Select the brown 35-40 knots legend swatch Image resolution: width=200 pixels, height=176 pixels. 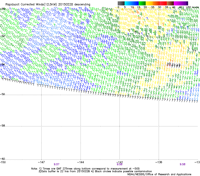(170, 3)
